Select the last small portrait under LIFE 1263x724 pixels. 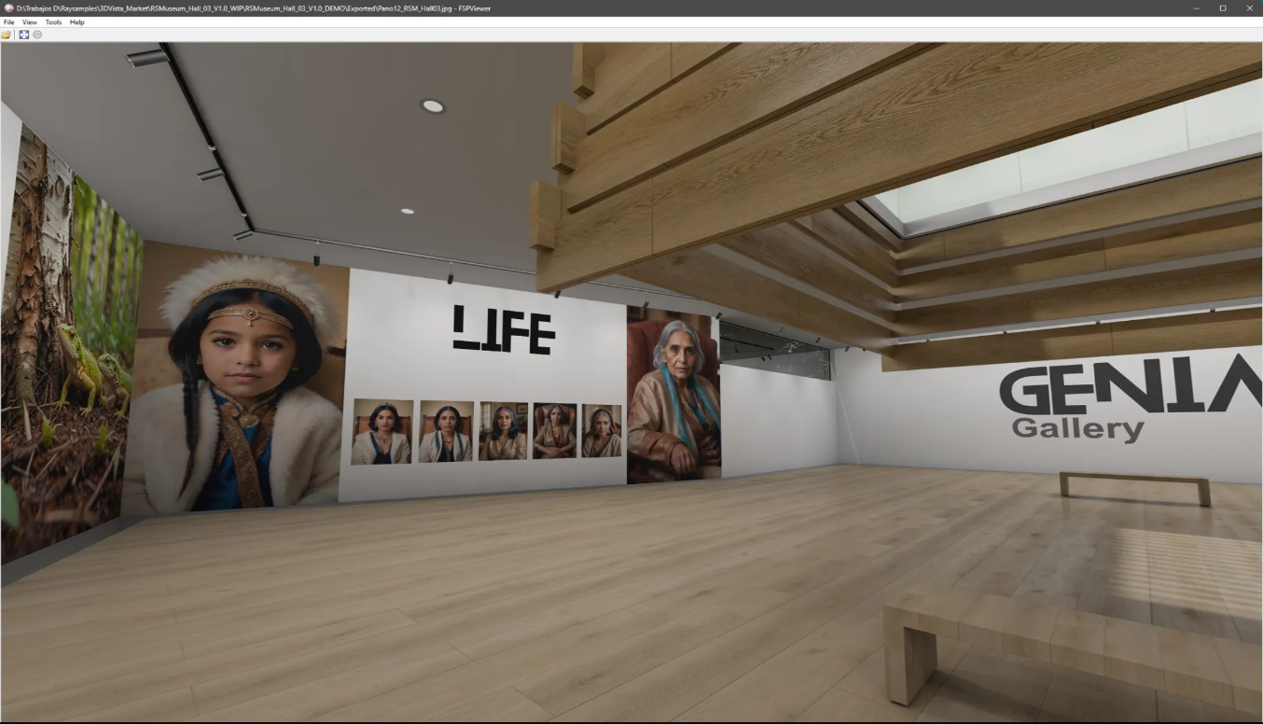click(601, 430)
